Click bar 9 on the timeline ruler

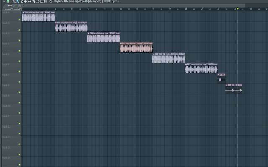click(55, 9)
